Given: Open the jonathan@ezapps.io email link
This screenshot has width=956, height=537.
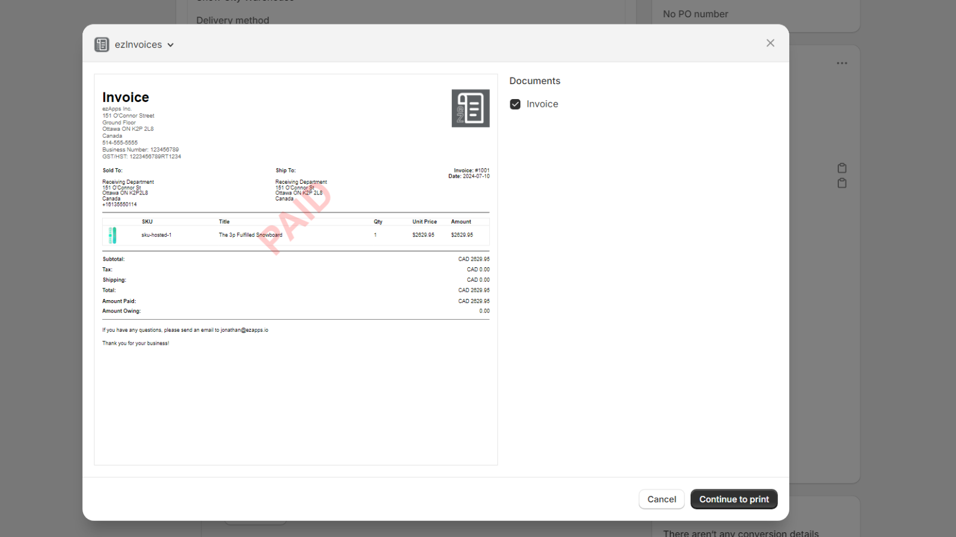Looking at the screenshot, I should click(x=244, y=329).
